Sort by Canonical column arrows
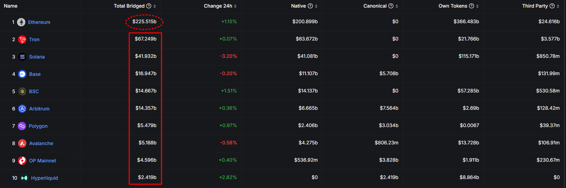 (397, 6)
